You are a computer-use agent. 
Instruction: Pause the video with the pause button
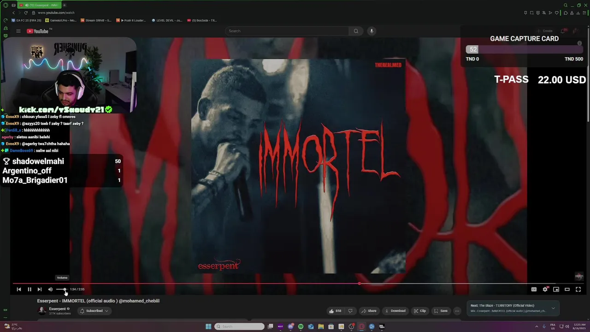tap(29, 289)
